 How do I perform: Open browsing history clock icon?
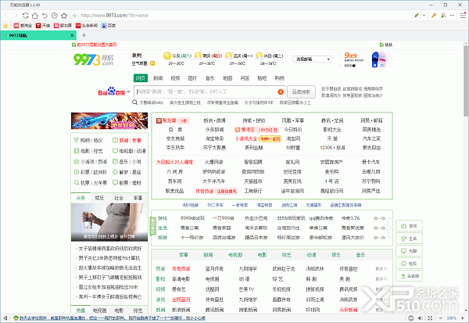click(x=55, y=16)
